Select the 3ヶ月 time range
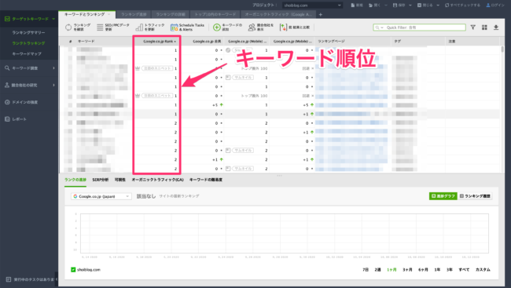 [x=407, y=269]
